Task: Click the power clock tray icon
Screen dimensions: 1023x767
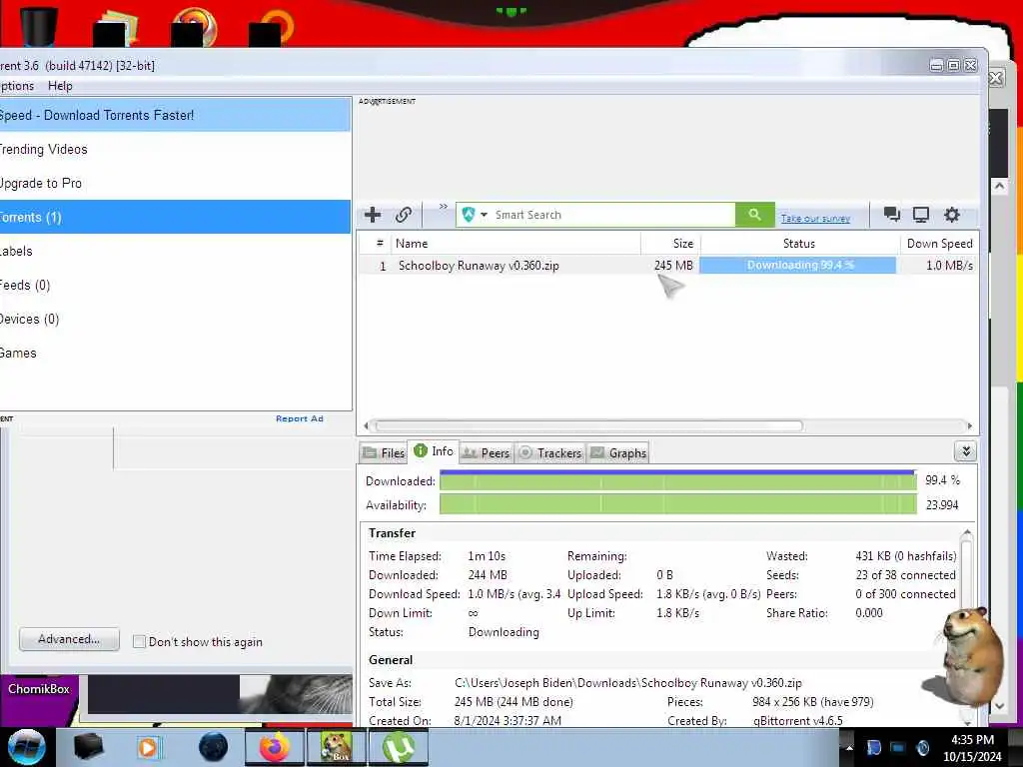Action: click(922, 747)
